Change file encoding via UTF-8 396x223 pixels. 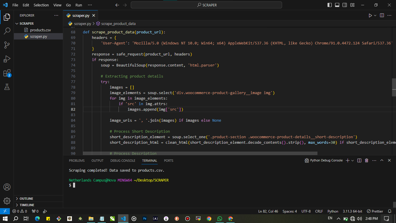tap(306, 211)
